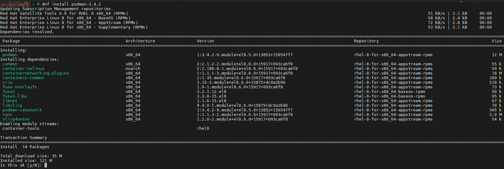Click the 'podman-catatonit' package name

(22, 110)
